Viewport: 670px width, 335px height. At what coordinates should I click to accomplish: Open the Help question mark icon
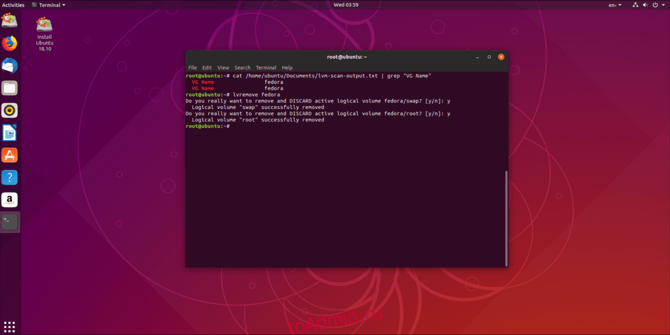point(9,177)
